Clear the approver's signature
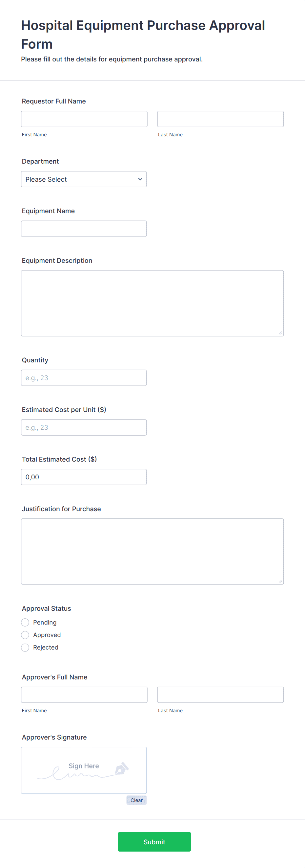 [x=136, y=800]
